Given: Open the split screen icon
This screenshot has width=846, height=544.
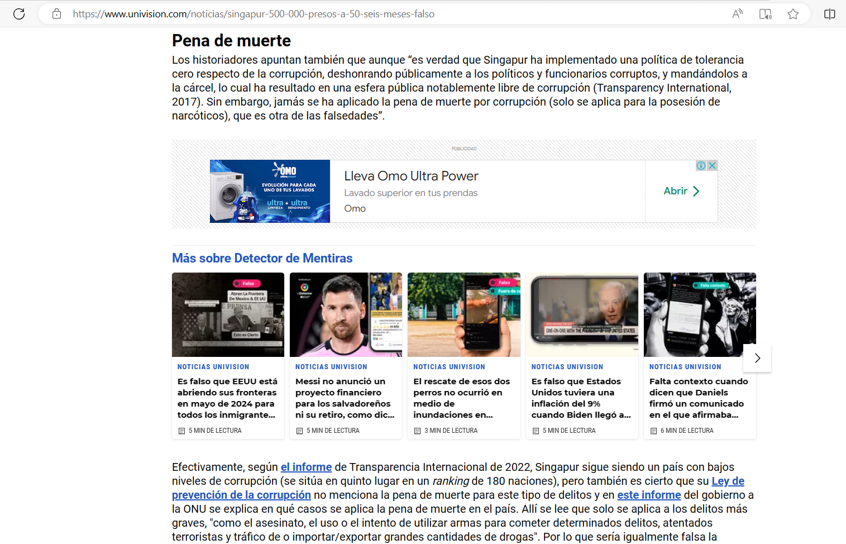Looking at the screenshot, I should point(830,14).
